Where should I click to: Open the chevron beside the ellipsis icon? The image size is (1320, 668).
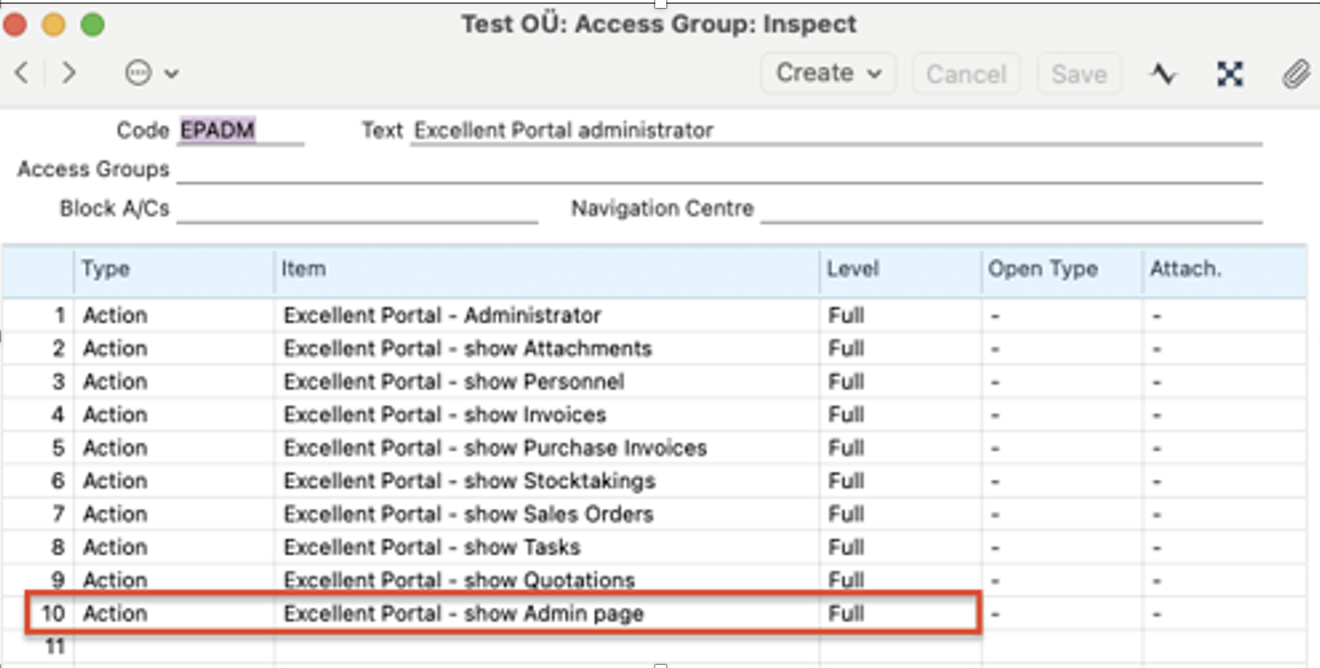click(172, 74)
